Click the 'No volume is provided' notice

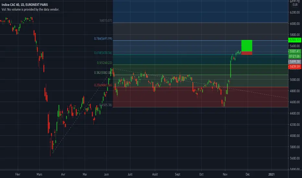coord(30,9)
